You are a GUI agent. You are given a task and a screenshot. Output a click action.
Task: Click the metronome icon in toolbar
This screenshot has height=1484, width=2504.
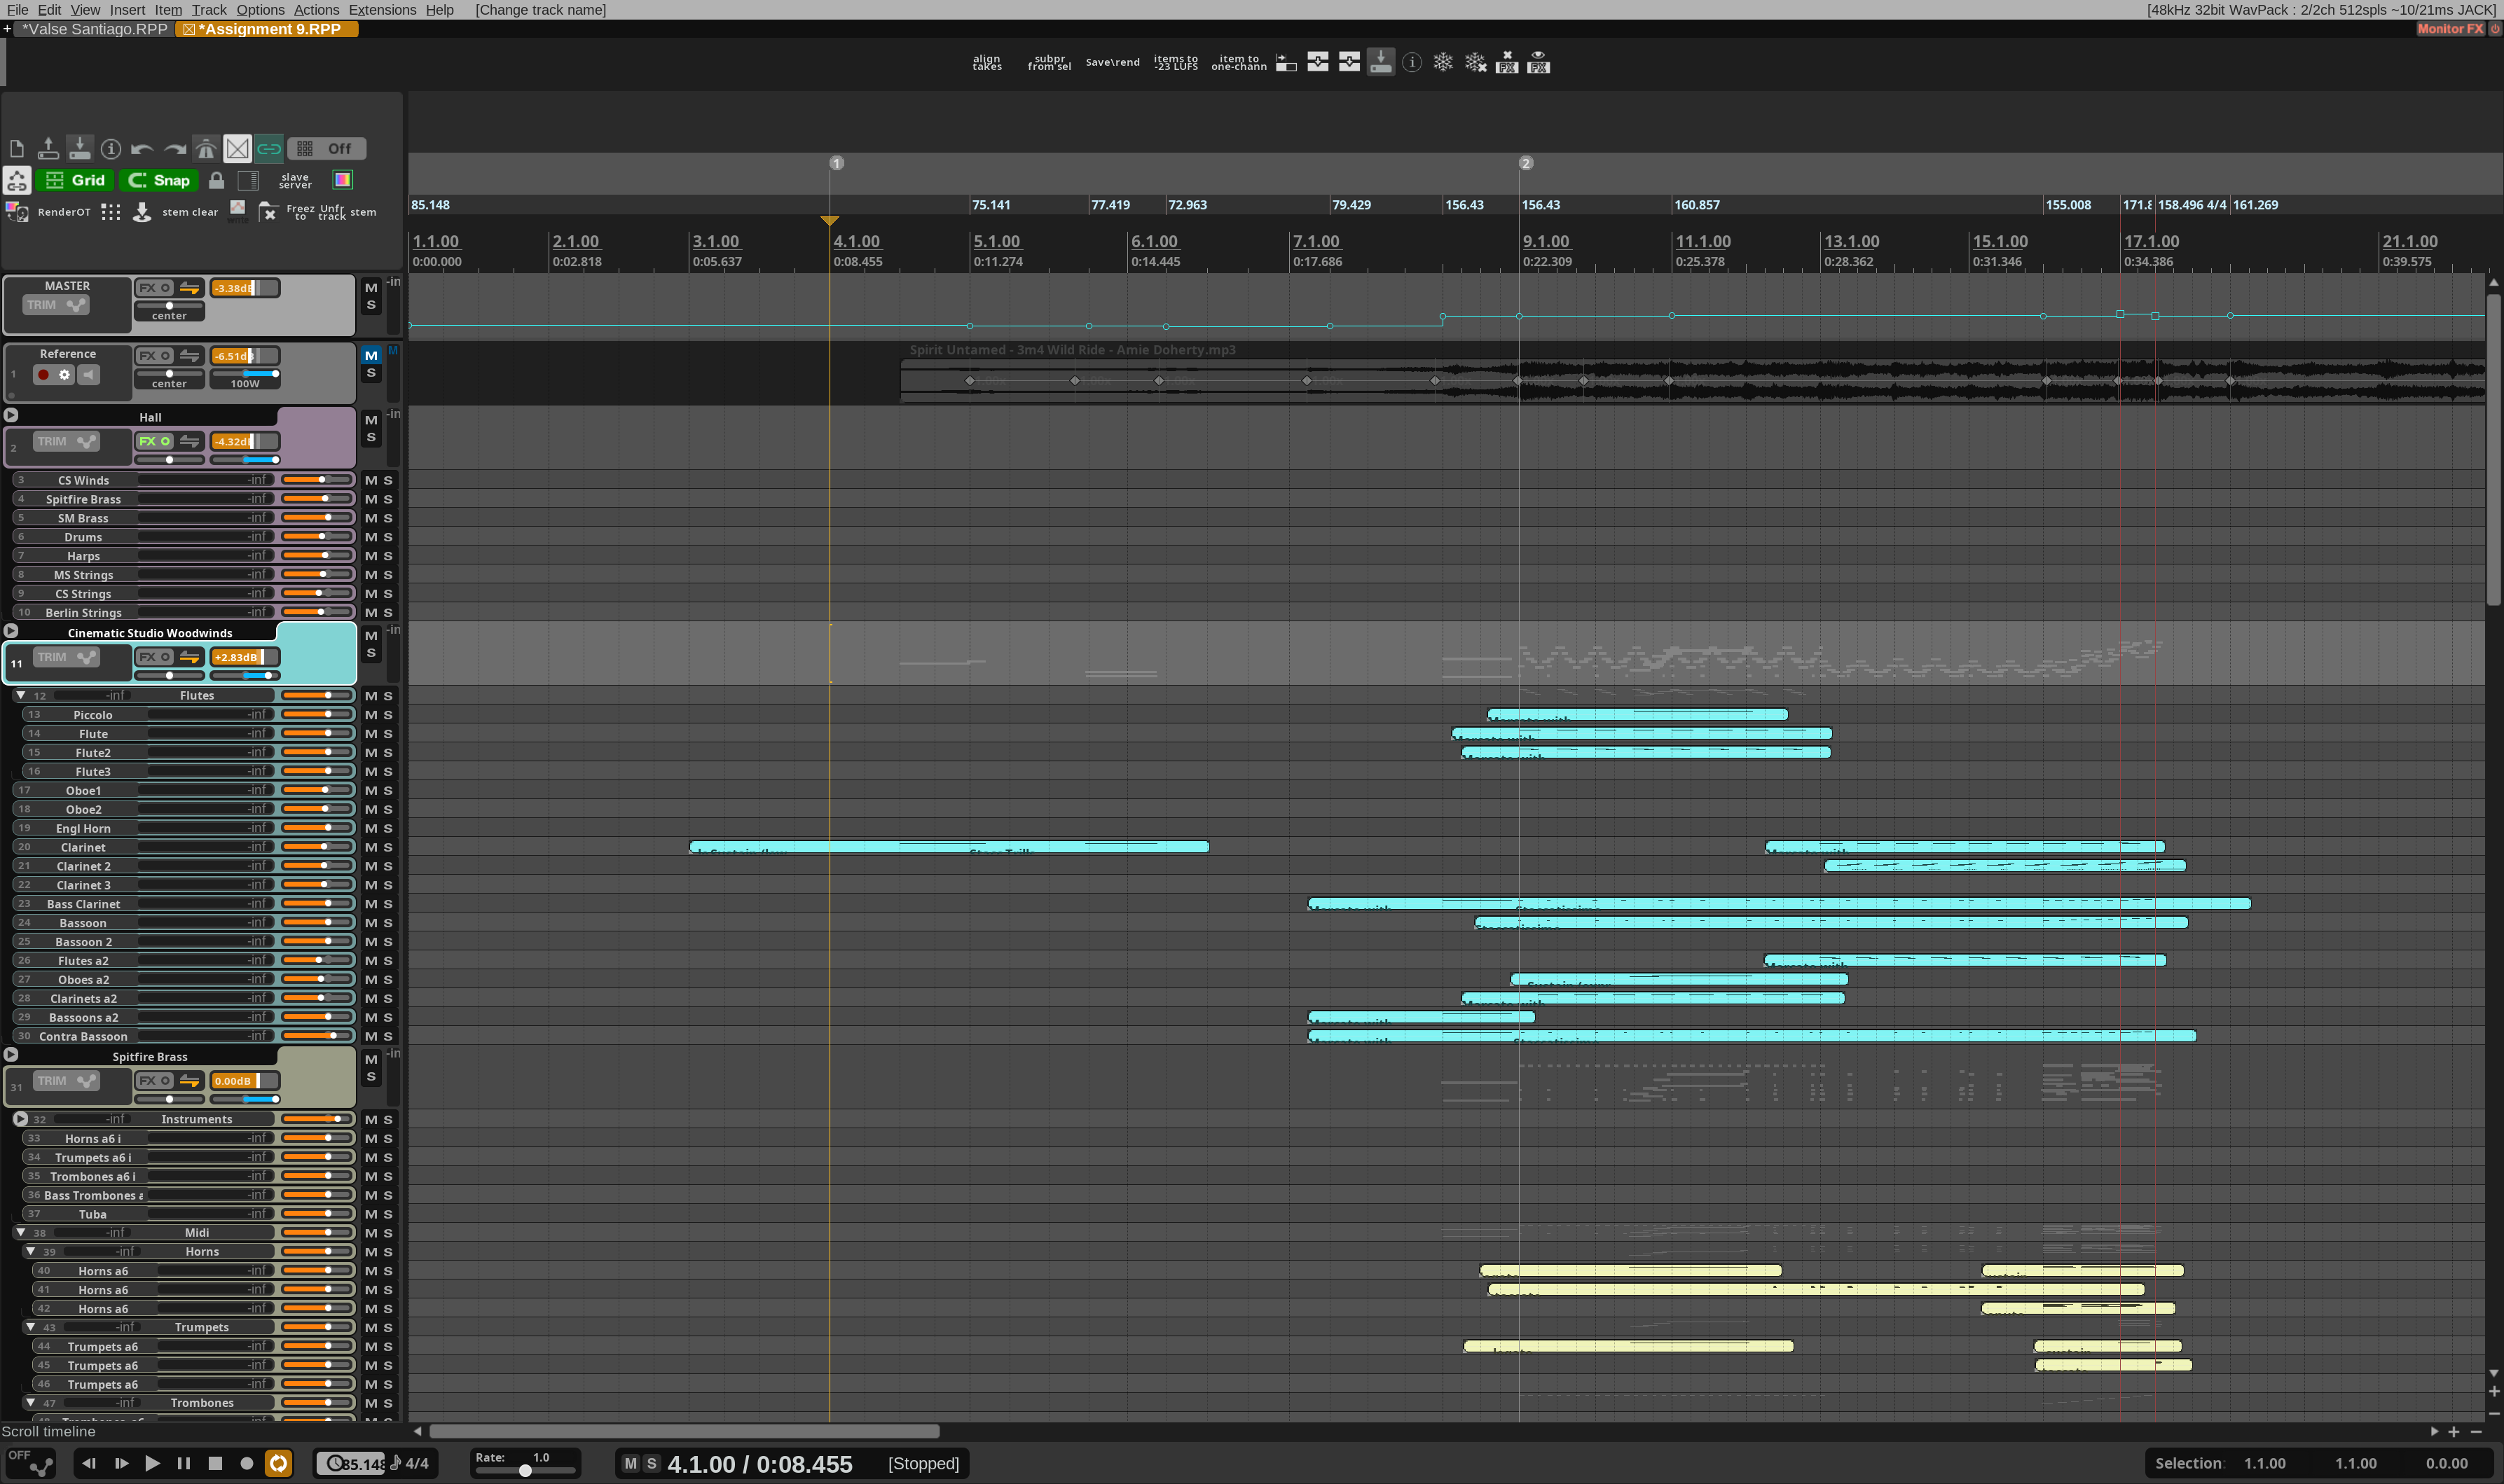tap(206, 149)
